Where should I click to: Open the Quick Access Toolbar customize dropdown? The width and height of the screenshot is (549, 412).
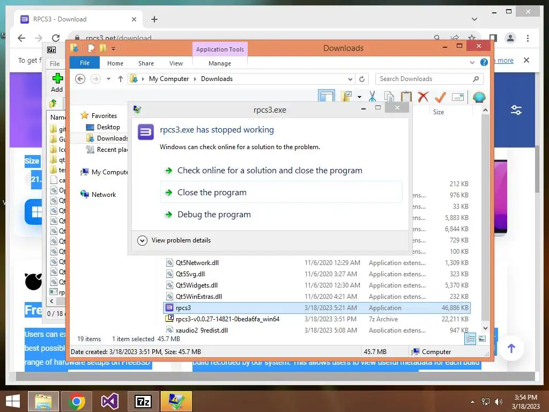[x=114, y=49]
